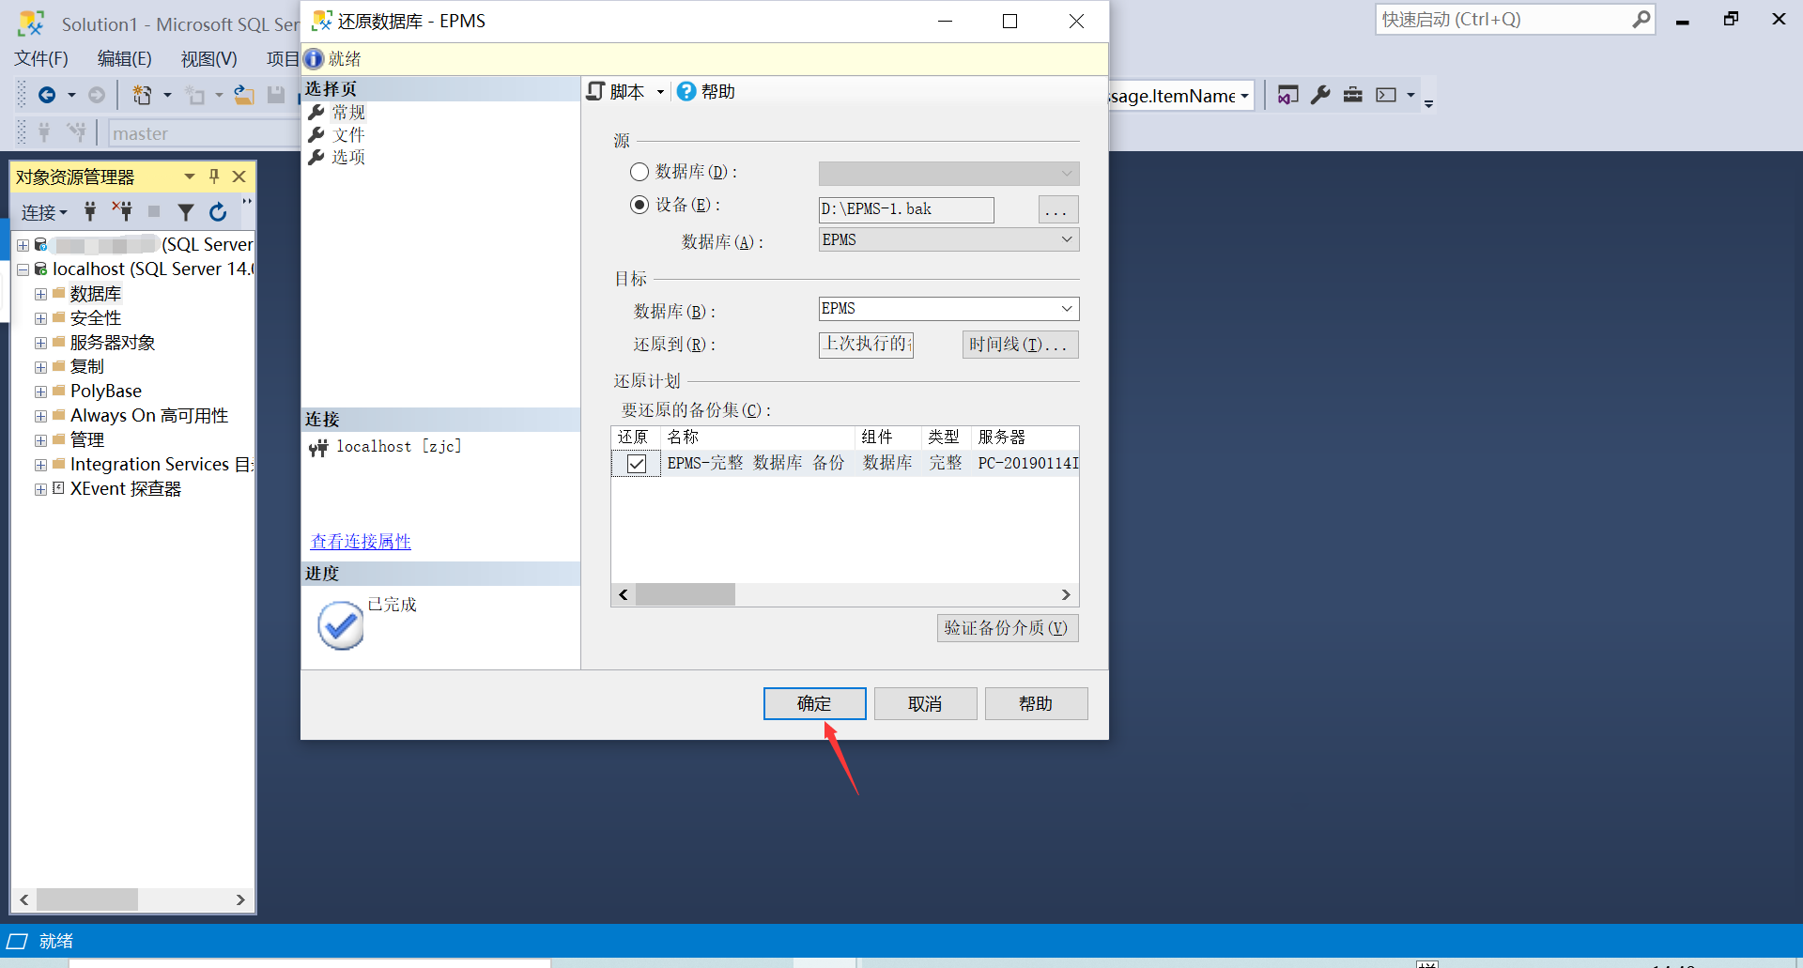
Task: Click the backup set horizontal scrollbar thumb
Action: (x=686, y=594)
